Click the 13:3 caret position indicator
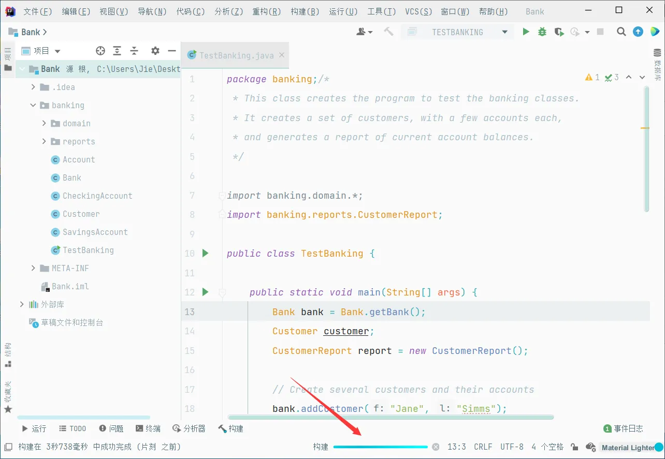This screenshot has height=459, width=665. coord(456,447)
